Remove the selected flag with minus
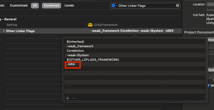Image resolution: width=214 pixels, height=110 pixels. (73, 98)
